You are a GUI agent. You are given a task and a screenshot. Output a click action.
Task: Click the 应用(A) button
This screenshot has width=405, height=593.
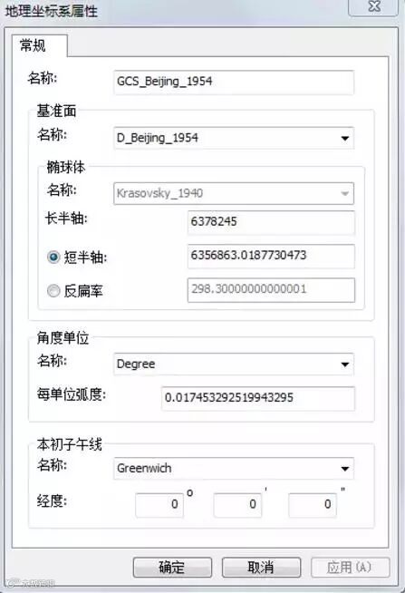coord(350,568)
